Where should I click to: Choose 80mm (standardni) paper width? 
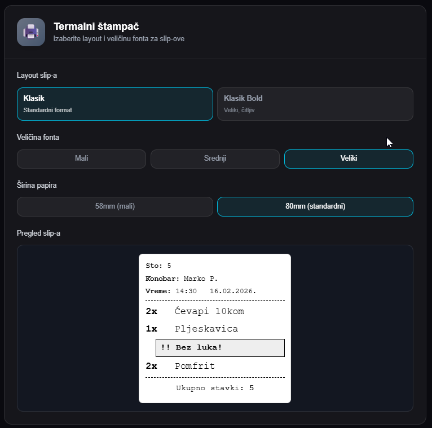(x=315, y=206)
